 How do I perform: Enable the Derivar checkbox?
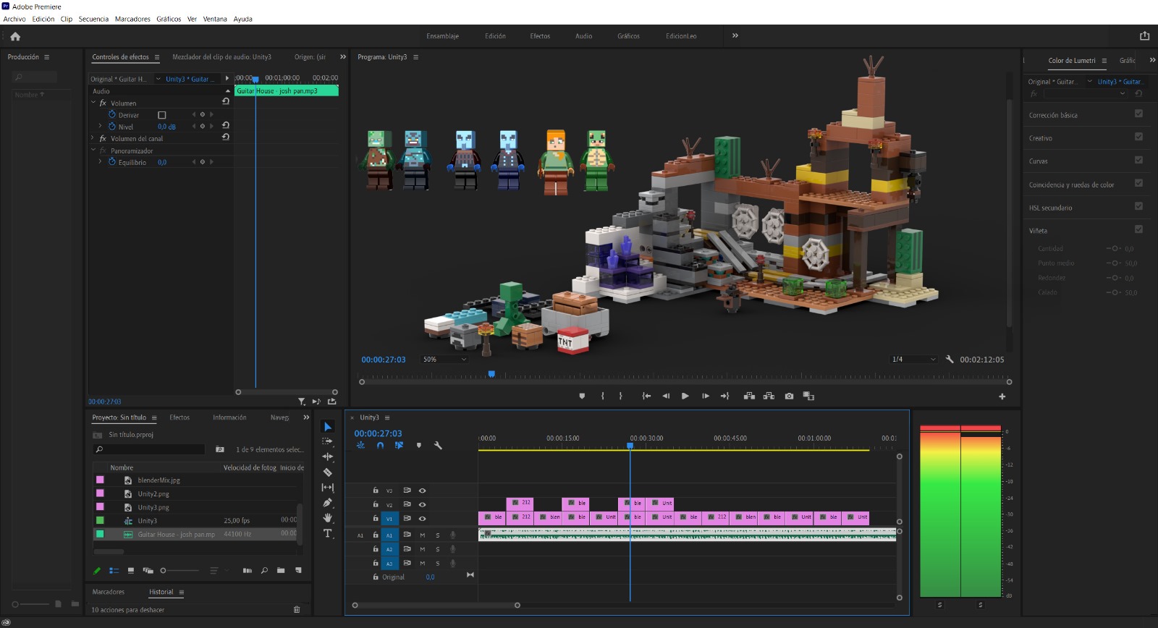coord(162,115)
